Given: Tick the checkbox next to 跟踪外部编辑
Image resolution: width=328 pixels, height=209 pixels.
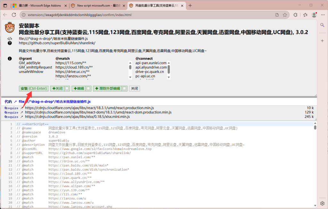Looking at the screenshot, I should [124, 88].
